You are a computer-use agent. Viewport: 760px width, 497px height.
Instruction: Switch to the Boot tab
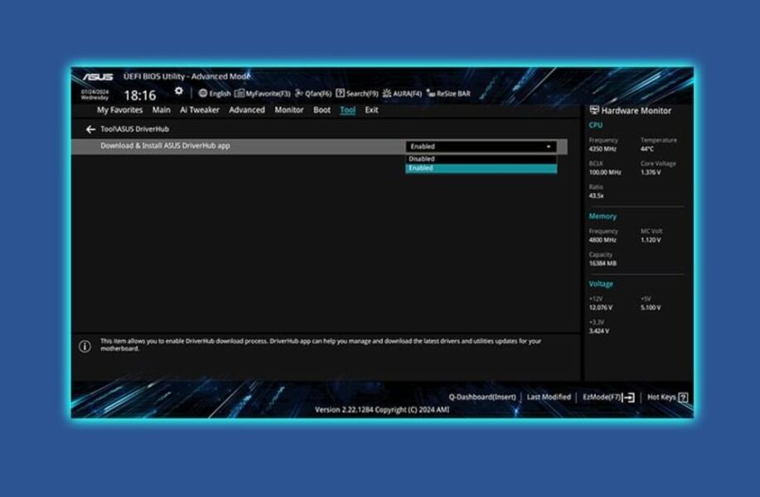pyautogui.click(x=322, y=110)
